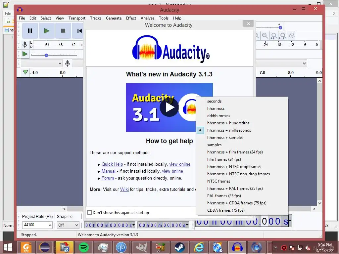The width and height of the screenshot is (339, 254).
Task: Open Steam from the taskbar
Action: [x=179, y=247]
